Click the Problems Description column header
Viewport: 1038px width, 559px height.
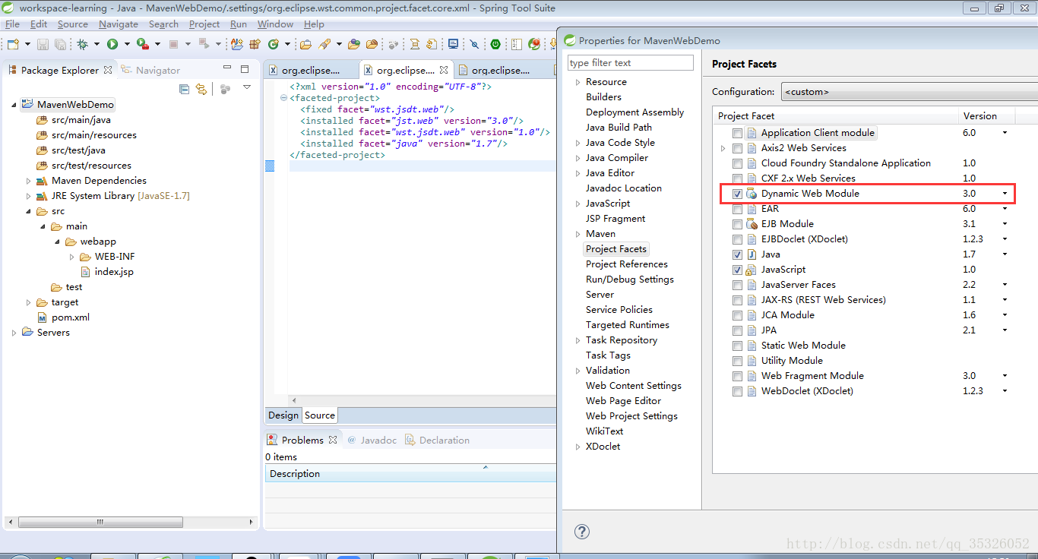(x=410, y=474)
